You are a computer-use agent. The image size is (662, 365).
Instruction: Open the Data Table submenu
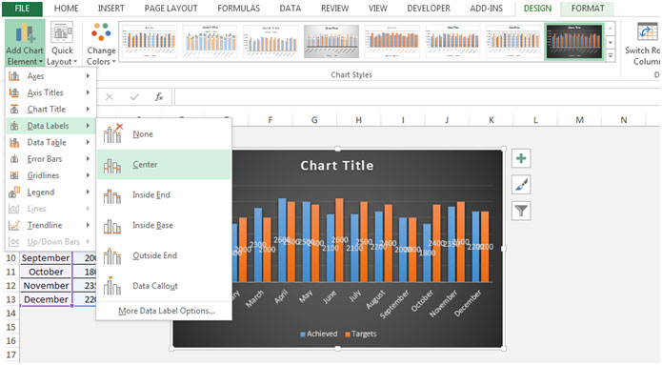tap(50, 142)
